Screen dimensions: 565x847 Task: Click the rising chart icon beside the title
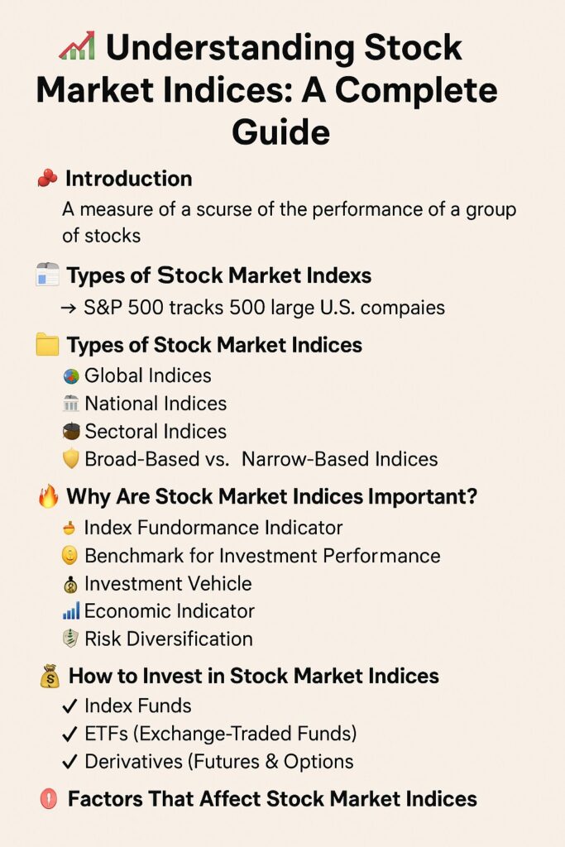coord(77,45)
